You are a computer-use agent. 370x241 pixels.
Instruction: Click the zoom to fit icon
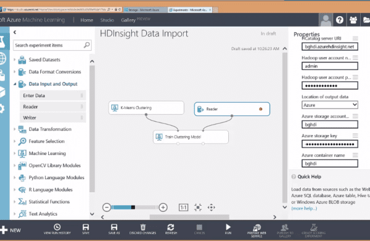tap(198, 208)
